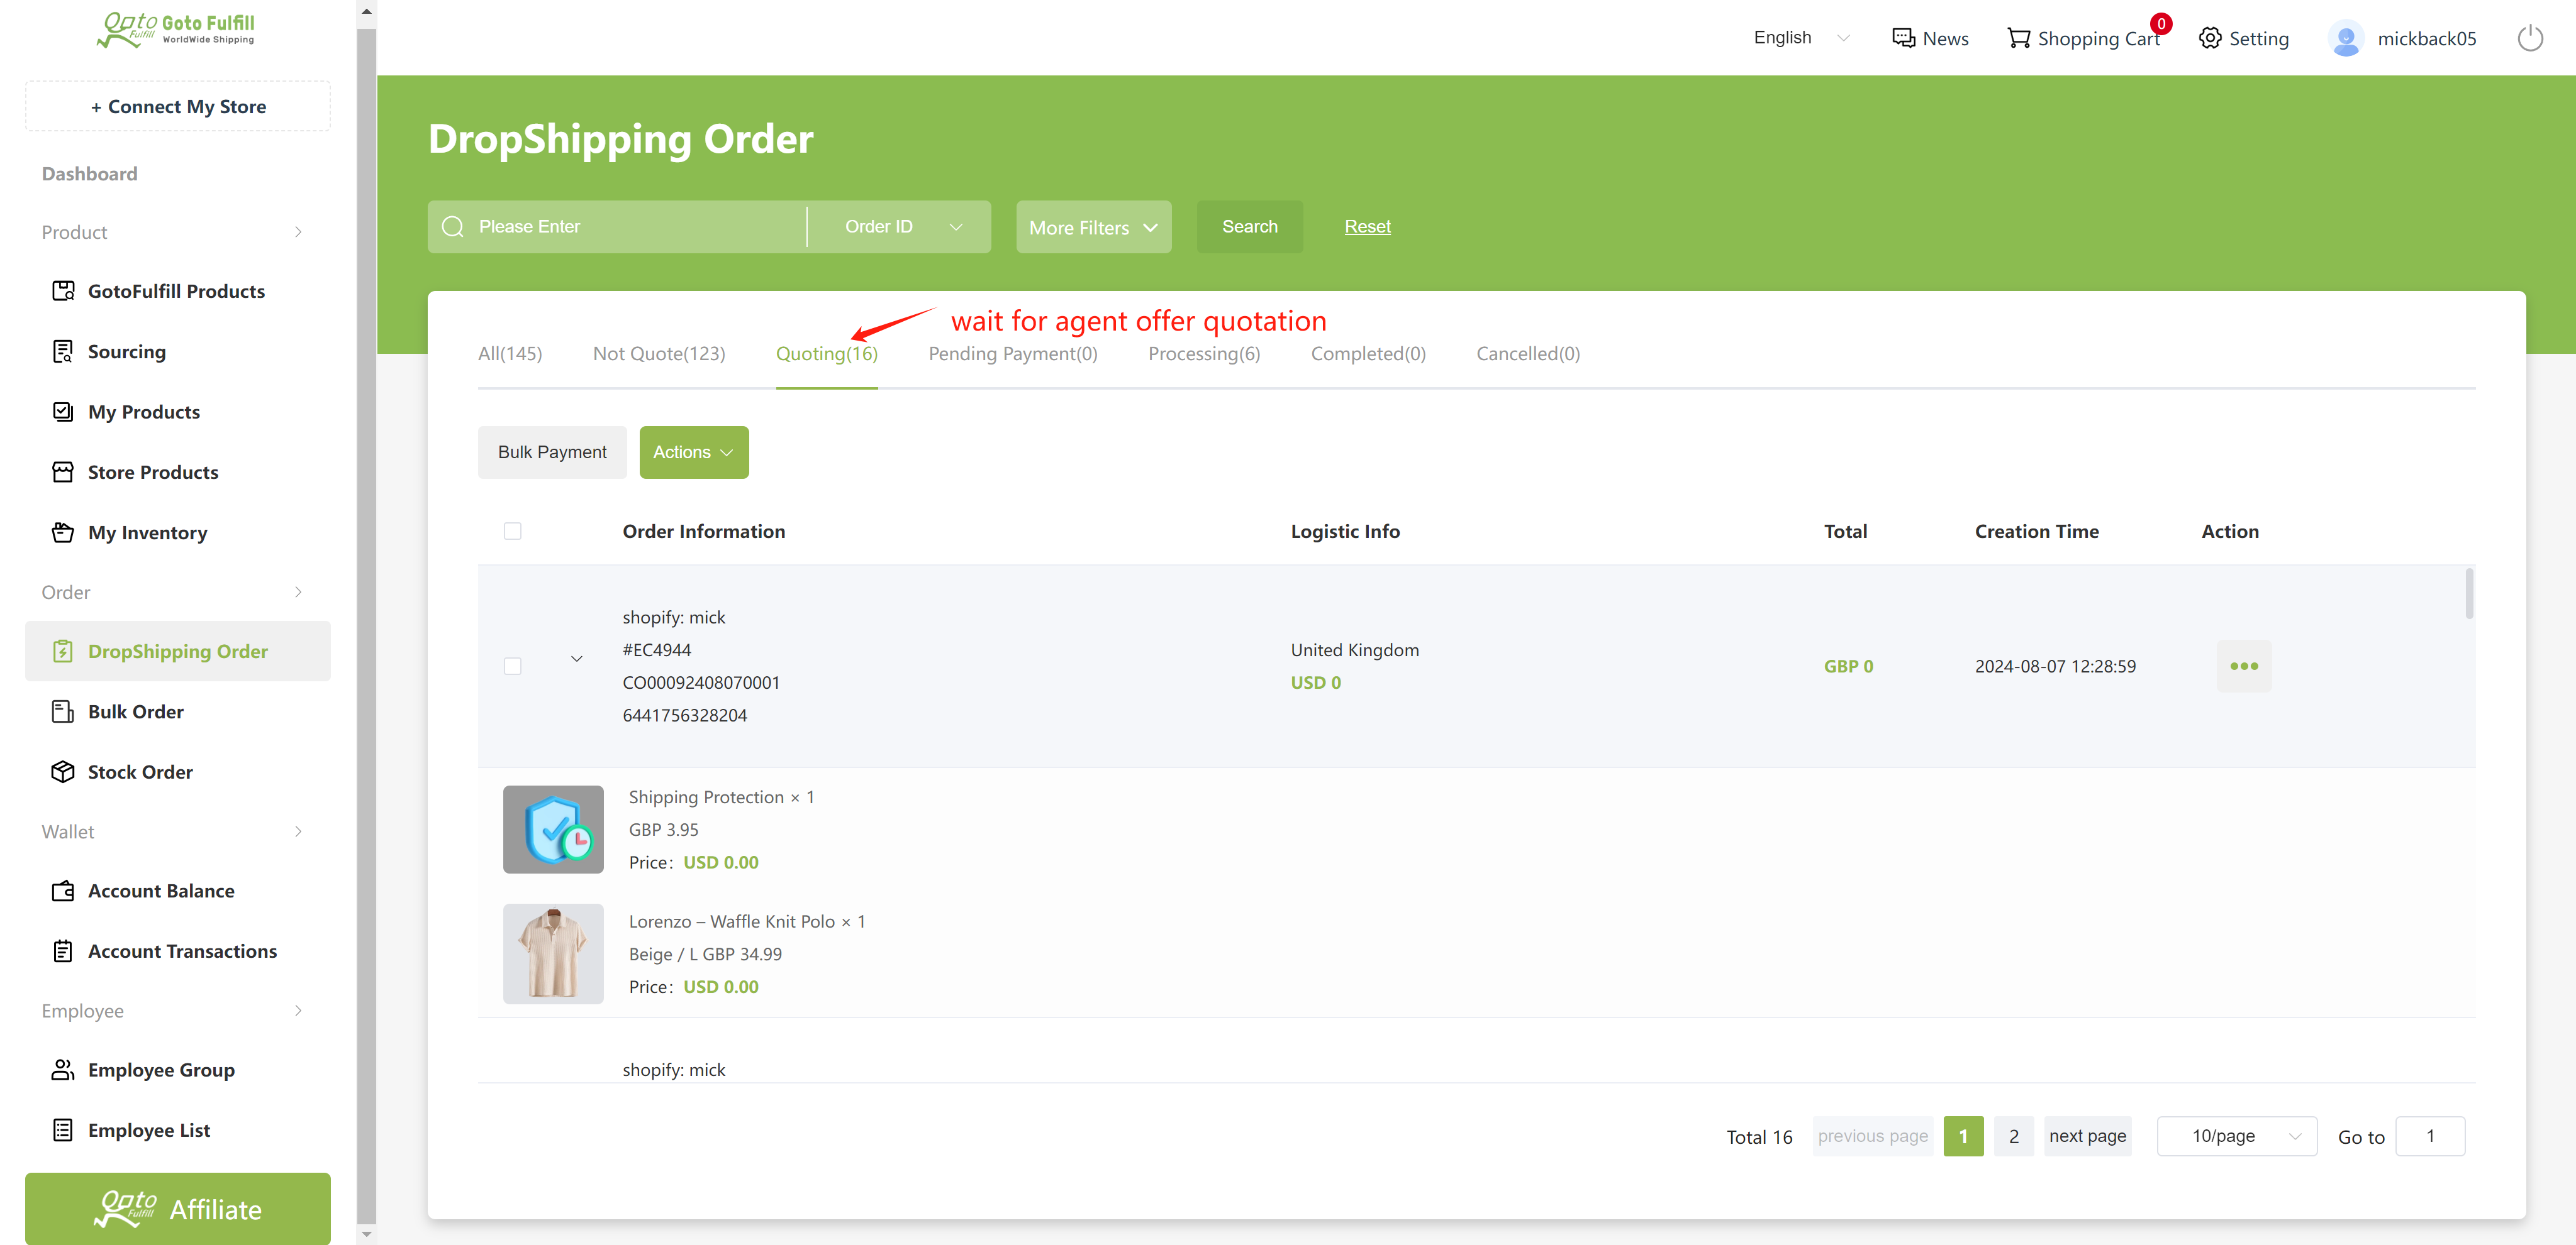
Task: Go to page 2
Action: click(x=2013, y=1136)
